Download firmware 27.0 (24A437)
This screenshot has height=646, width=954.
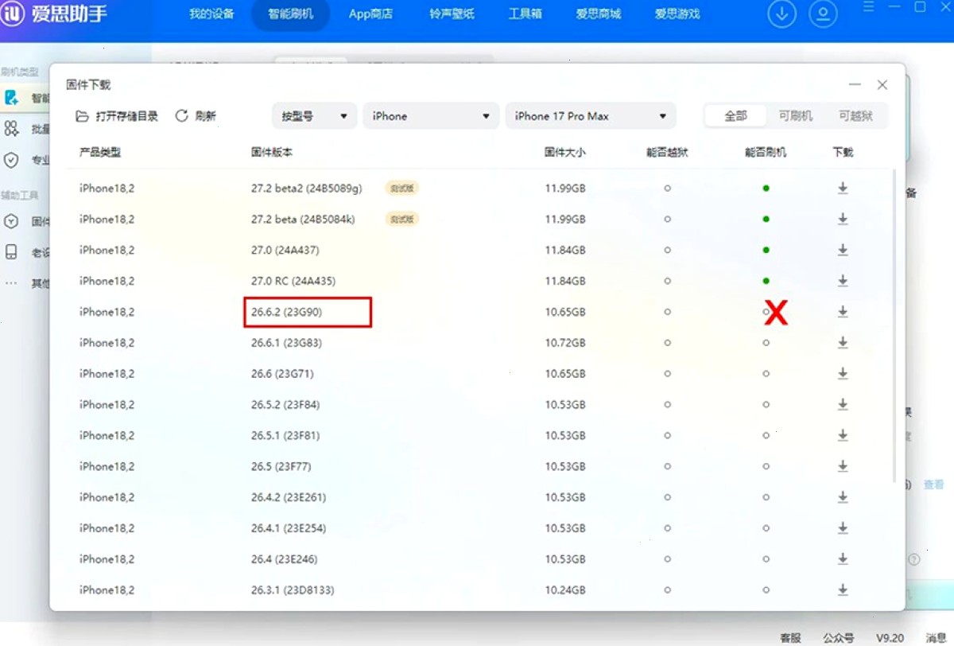coord(843,250)
